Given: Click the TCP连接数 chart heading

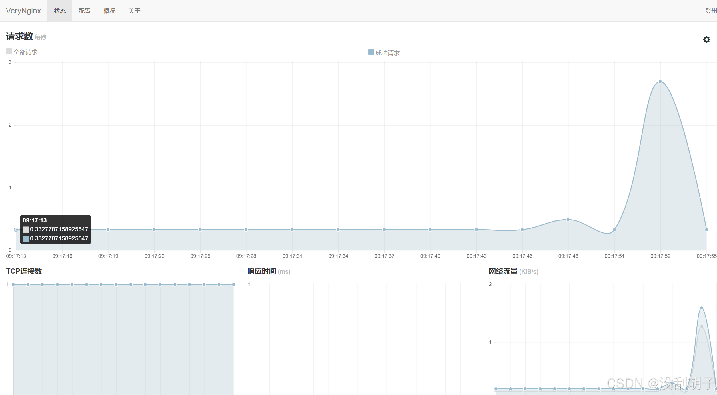Looking at the screenshot, I should pyautogui.click(x=24, y=271).
